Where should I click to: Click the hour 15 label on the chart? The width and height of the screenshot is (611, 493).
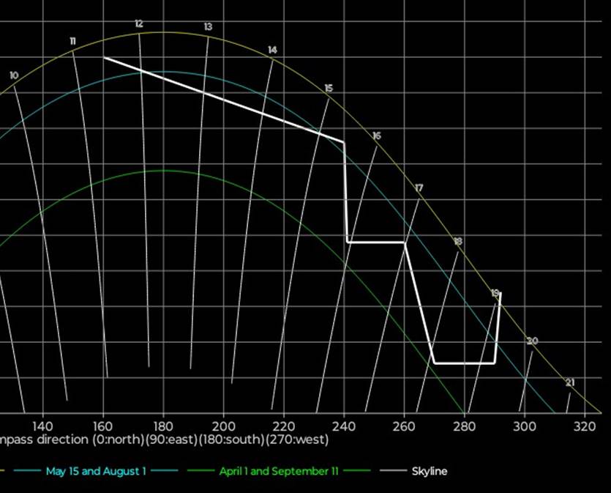tap(329, 88)
